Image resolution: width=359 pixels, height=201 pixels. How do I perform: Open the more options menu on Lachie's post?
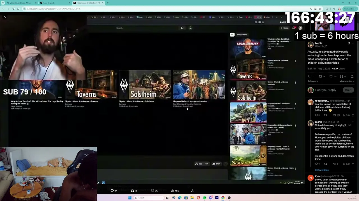[x=353, y=43]
